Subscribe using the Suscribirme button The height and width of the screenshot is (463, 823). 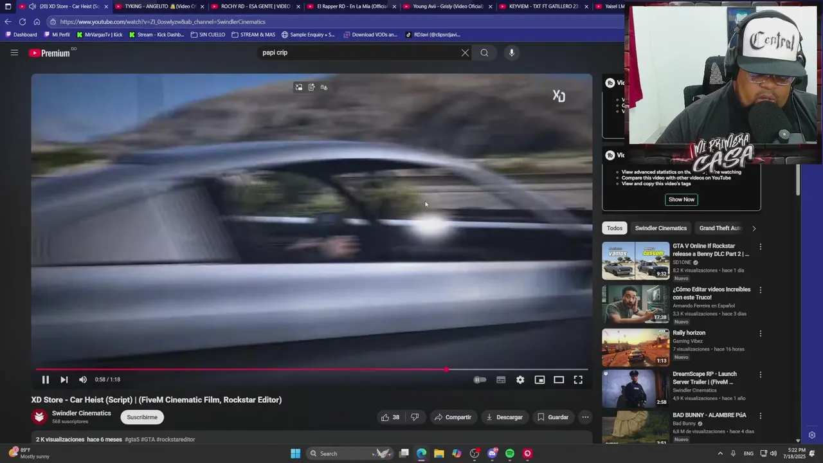click(142, 417)
